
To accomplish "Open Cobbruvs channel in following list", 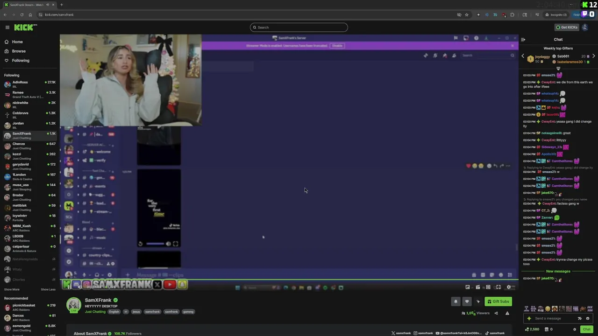I will 29,115.
